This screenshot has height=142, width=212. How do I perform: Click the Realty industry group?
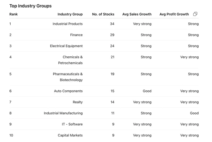pyautogui.click(x=78, y=102)
